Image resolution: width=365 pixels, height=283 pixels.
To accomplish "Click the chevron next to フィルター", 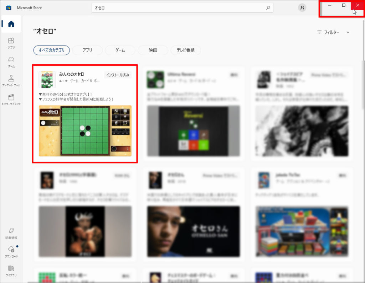I will pyautogui.click(x=348, y=32).
